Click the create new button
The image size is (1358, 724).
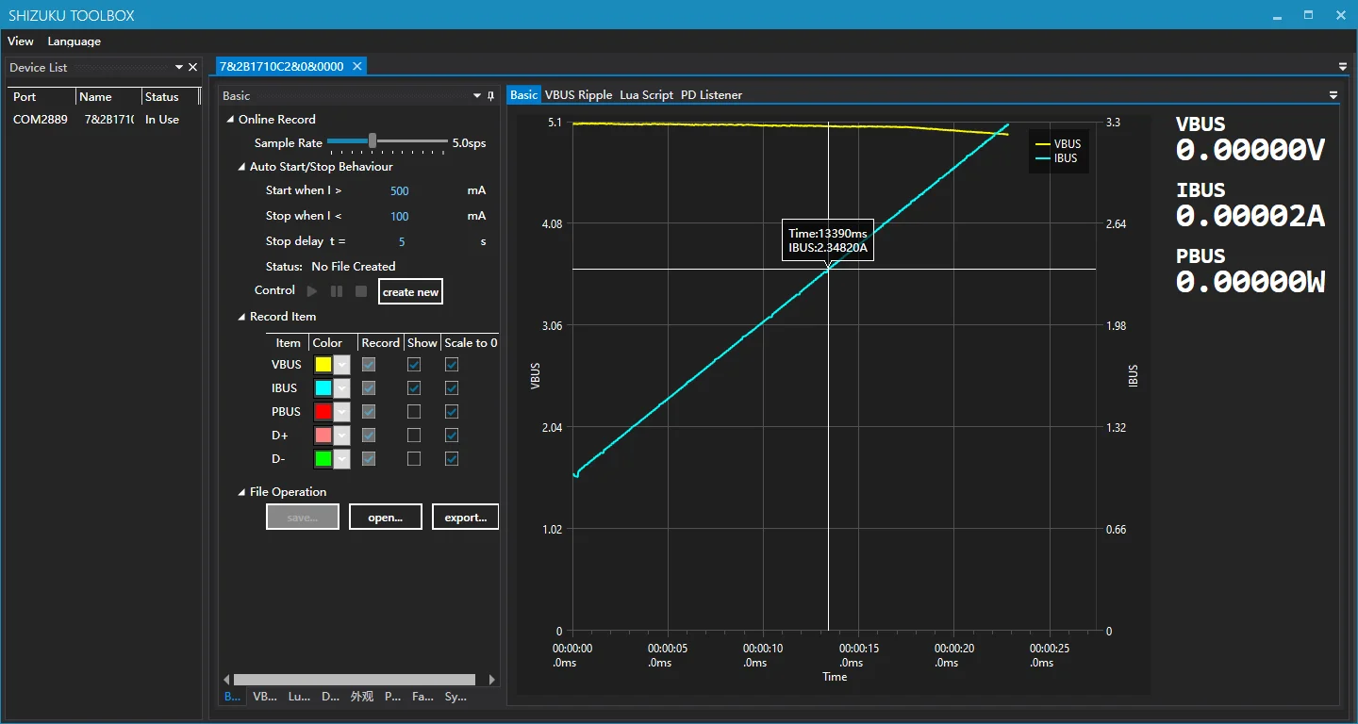click(x=410, y=292)
